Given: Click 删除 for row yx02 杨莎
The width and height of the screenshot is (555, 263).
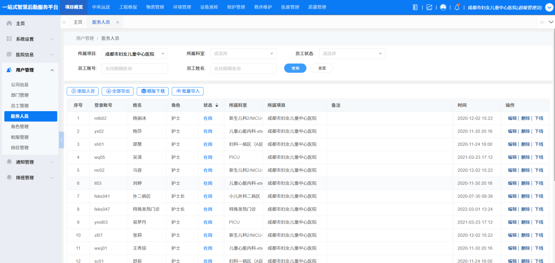Looking at the screenshot, I should click(526, 131).
